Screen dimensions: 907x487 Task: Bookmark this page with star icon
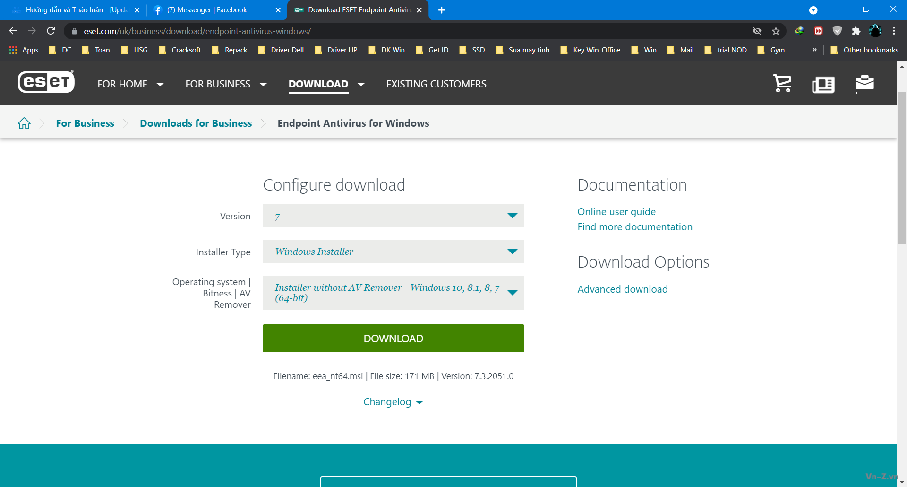(x=776, y=31)
